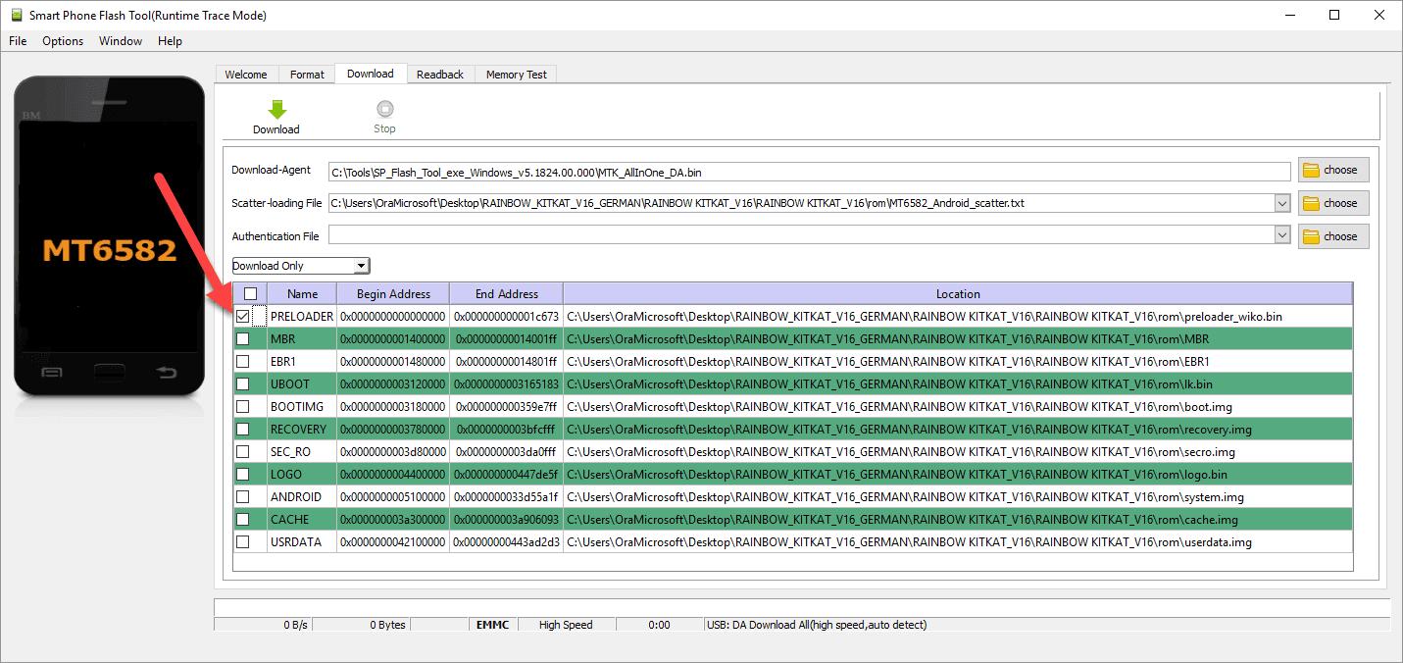Switch to the Readback tab
The width and height of the screenshot is (1403, 663).
tap(440, 75)
